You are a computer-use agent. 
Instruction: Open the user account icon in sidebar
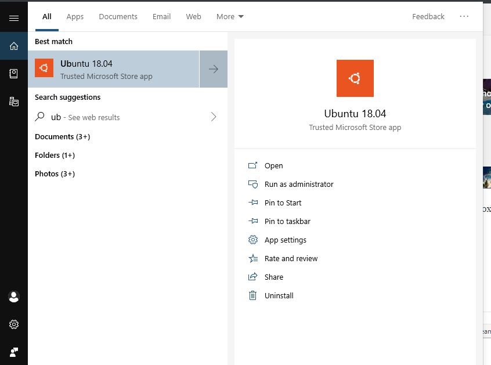(x=14, y=297)
